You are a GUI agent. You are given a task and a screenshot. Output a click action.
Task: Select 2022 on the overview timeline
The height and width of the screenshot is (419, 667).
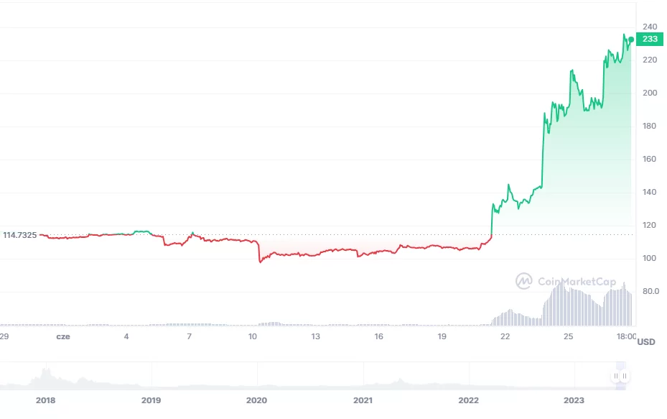pyautogui.click(x=468, y=400)
